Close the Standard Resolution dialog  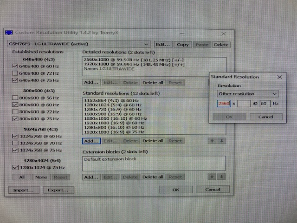[x=280, y=77]
